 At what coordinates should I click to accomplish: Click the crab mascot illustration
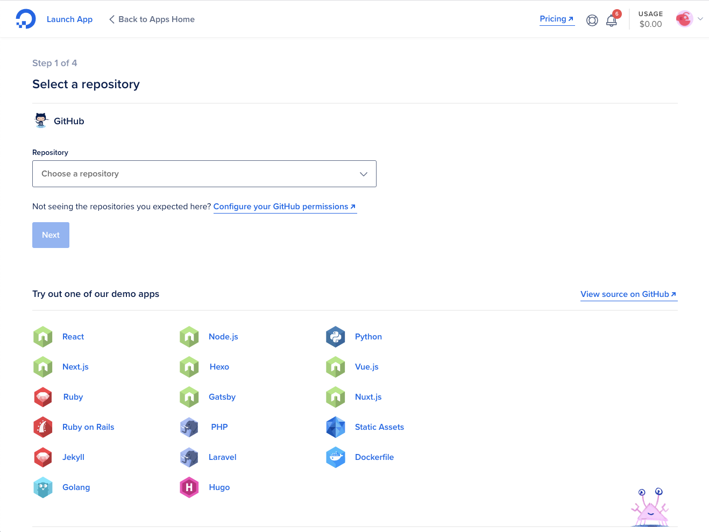650,507
